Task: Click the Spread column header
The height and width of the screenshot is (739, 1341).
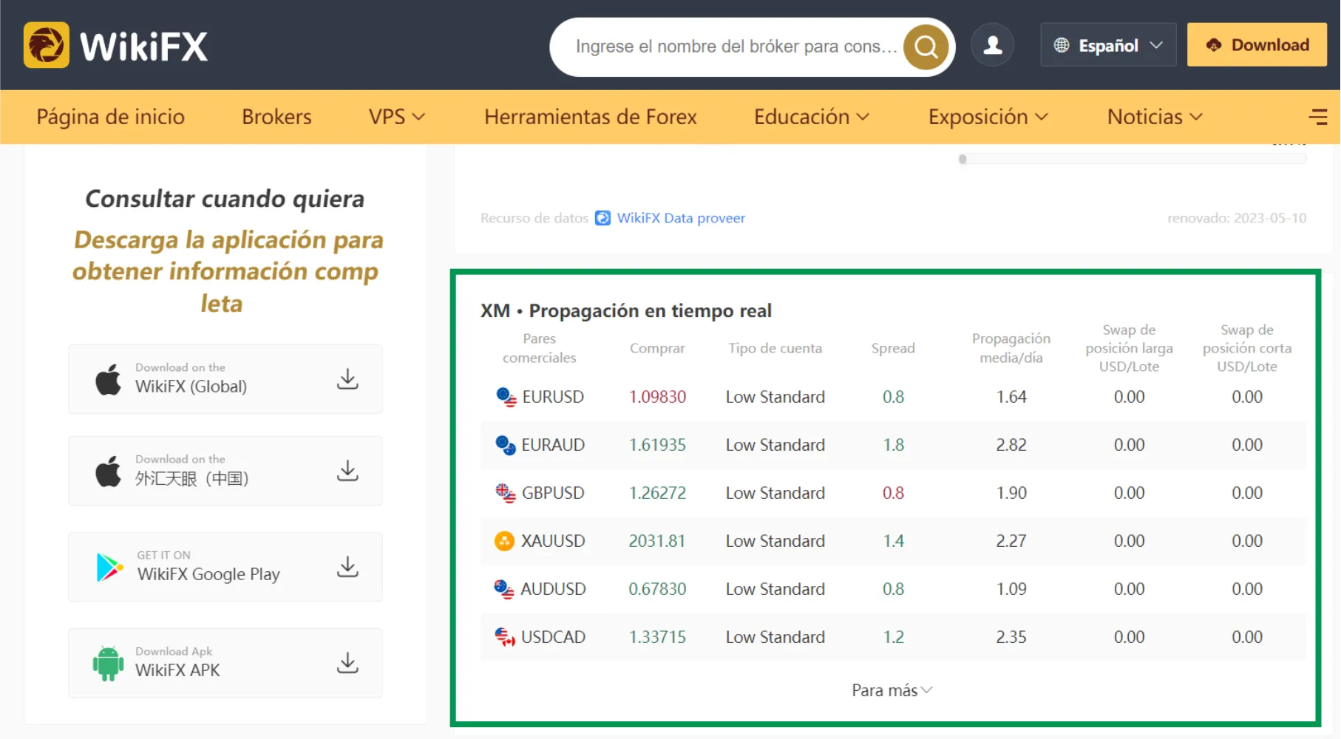Action: coord(893,348)
